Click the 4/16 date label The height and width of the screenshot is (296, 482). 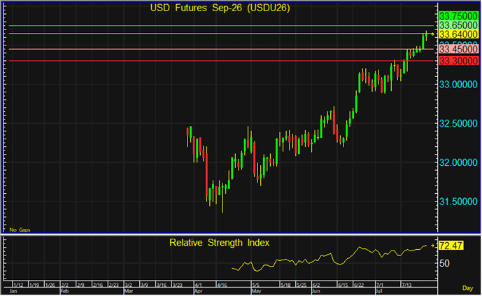coord(222,285)
